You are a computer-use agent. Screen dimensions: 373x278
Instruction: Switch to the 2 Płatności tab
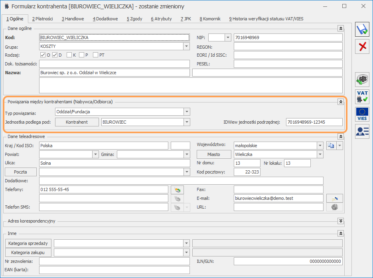43,19
